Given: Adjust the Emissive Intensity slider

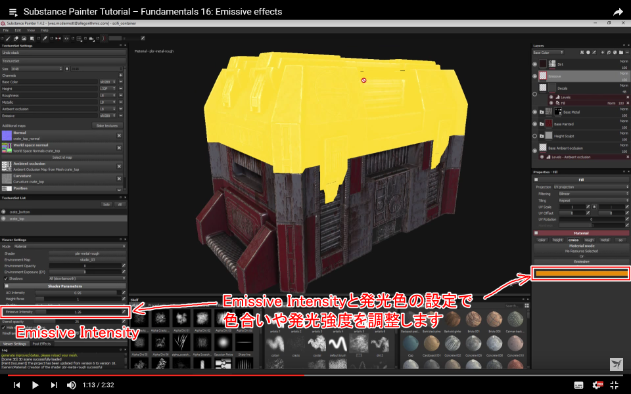Looking at the screenshot, I should click(78, 312).
